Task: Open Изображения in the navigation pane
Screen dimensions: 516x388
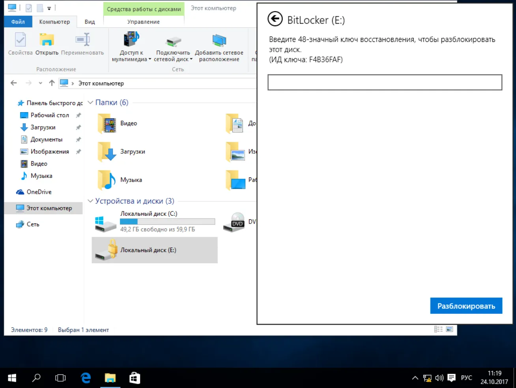Action: tap(50, 152)
